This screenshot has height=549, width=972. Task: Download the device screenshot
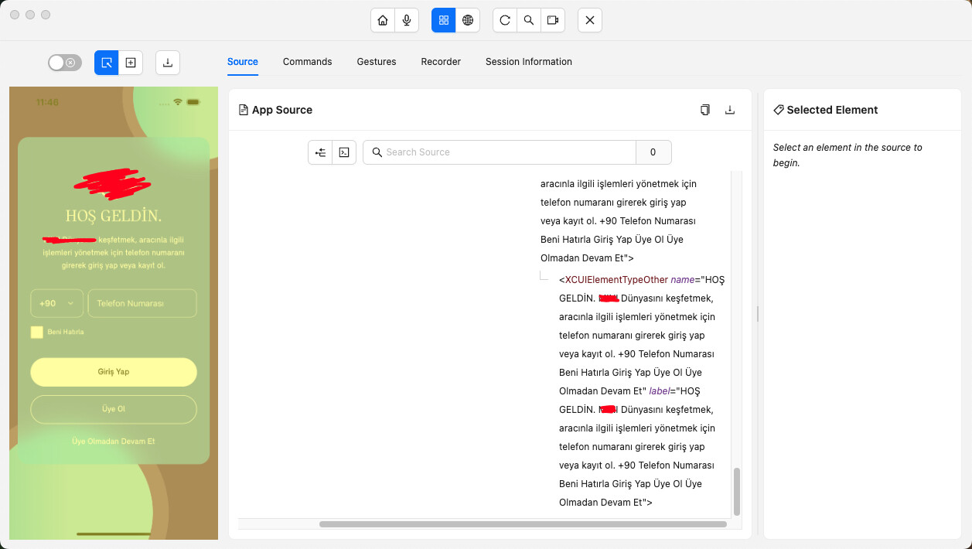pyautogui.click(x=168, y=63)
